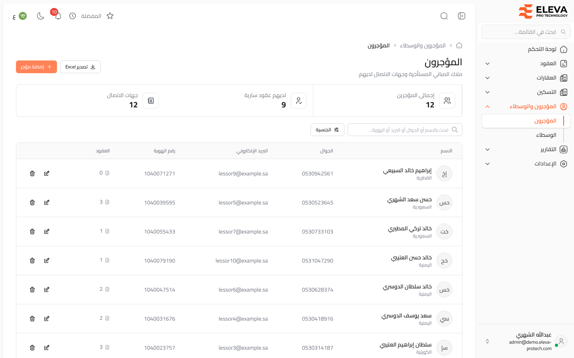Delete row خالد تركي المطيري
The width and height of the screenshot is (574, 358).
32,232
